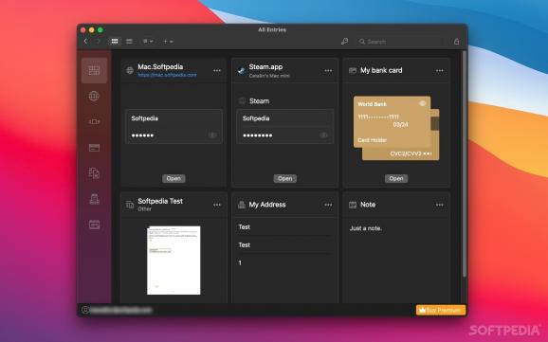This screenshot has height=342, width=548.
Task: Reveal the Mac.Softpedia password with eye icon
Action: pyautogui.click(x=212, y=135)
